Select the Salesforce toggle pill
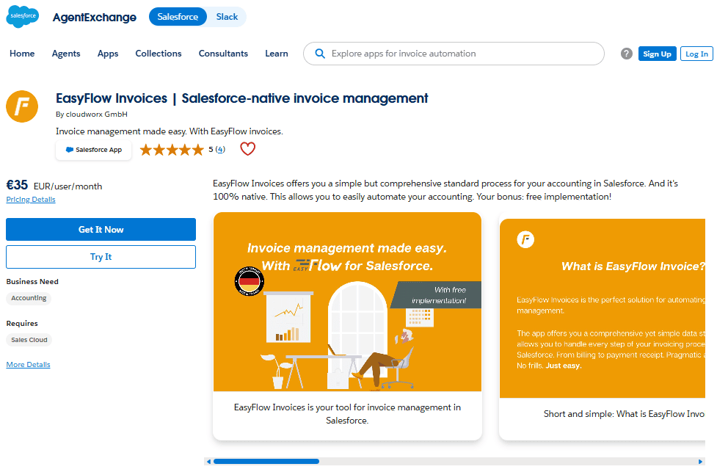 tap(178, 17)
